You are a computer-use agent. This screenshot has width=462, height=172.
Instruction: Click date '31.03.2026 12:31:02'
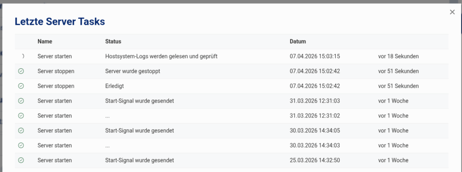point(314,116)
